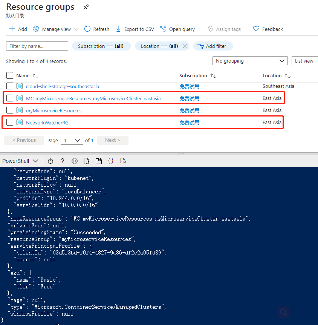Open the Page number dropdown

coord(72,140)
